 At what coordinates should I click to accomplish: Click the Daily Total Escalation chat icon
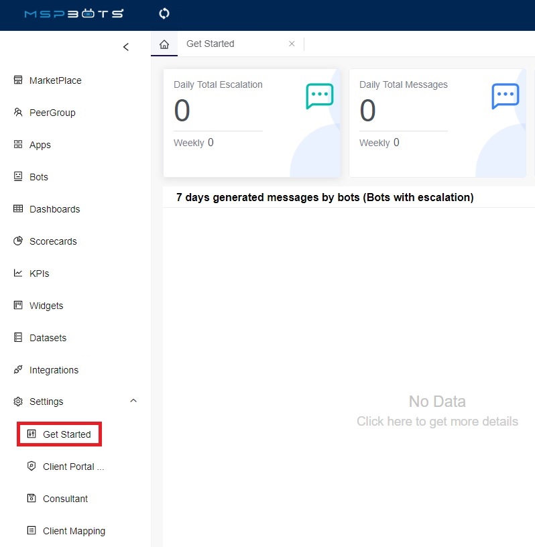pyautogui.click(x=319, y=97)
